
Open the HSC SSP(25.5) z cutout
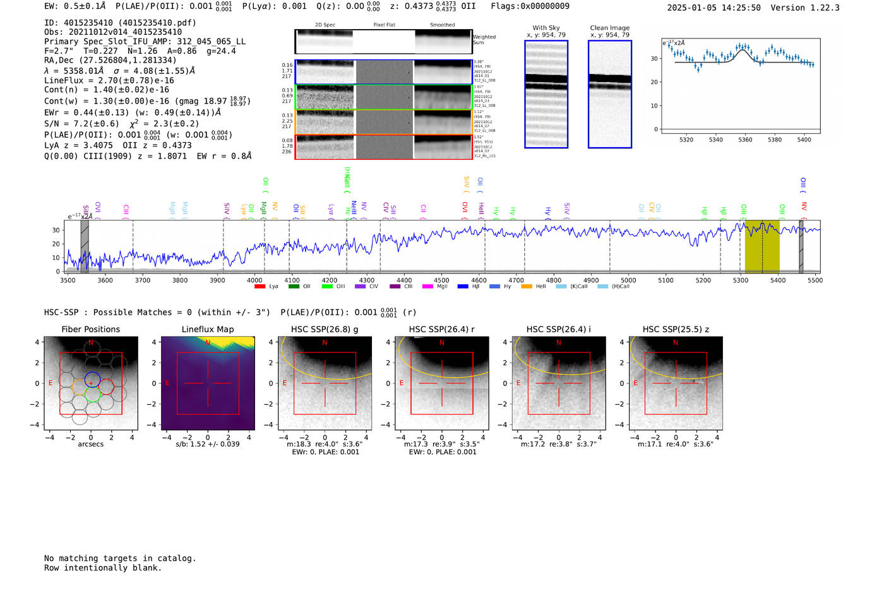(x=676, y=383)
